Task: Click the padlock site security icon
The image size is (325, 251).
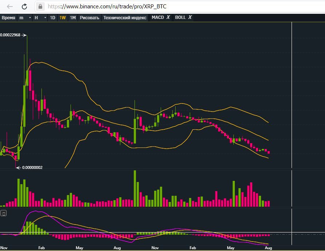Action: [x=40, y=7]
